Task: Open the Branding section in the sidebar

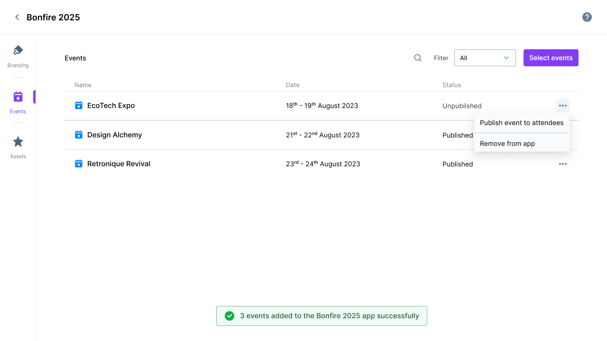Action: 18,56
